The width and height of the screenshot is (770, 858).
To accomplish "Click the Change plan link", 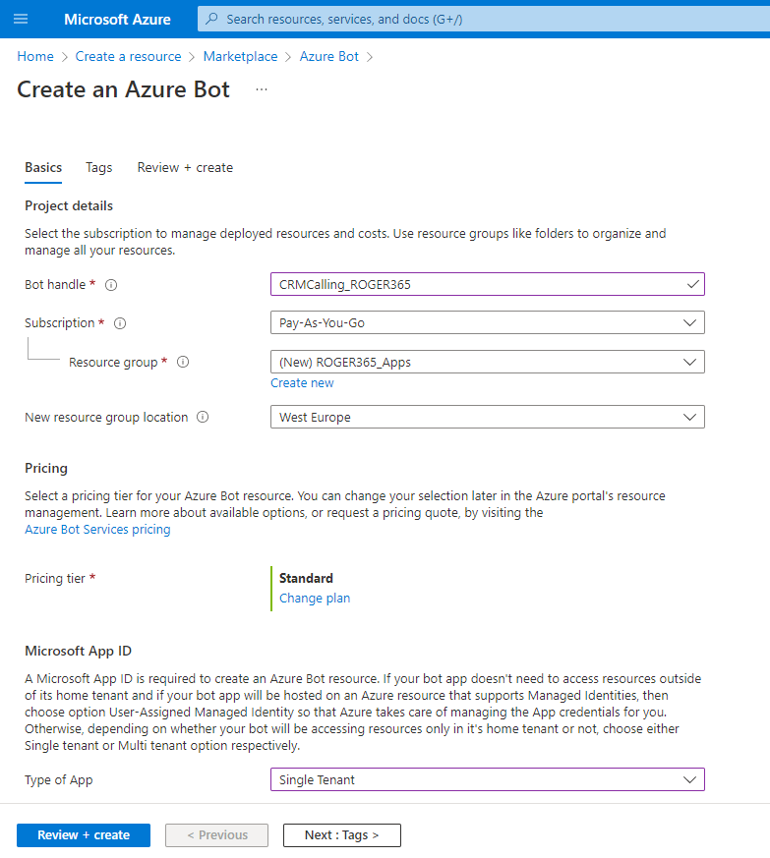I will click(314, 599).
